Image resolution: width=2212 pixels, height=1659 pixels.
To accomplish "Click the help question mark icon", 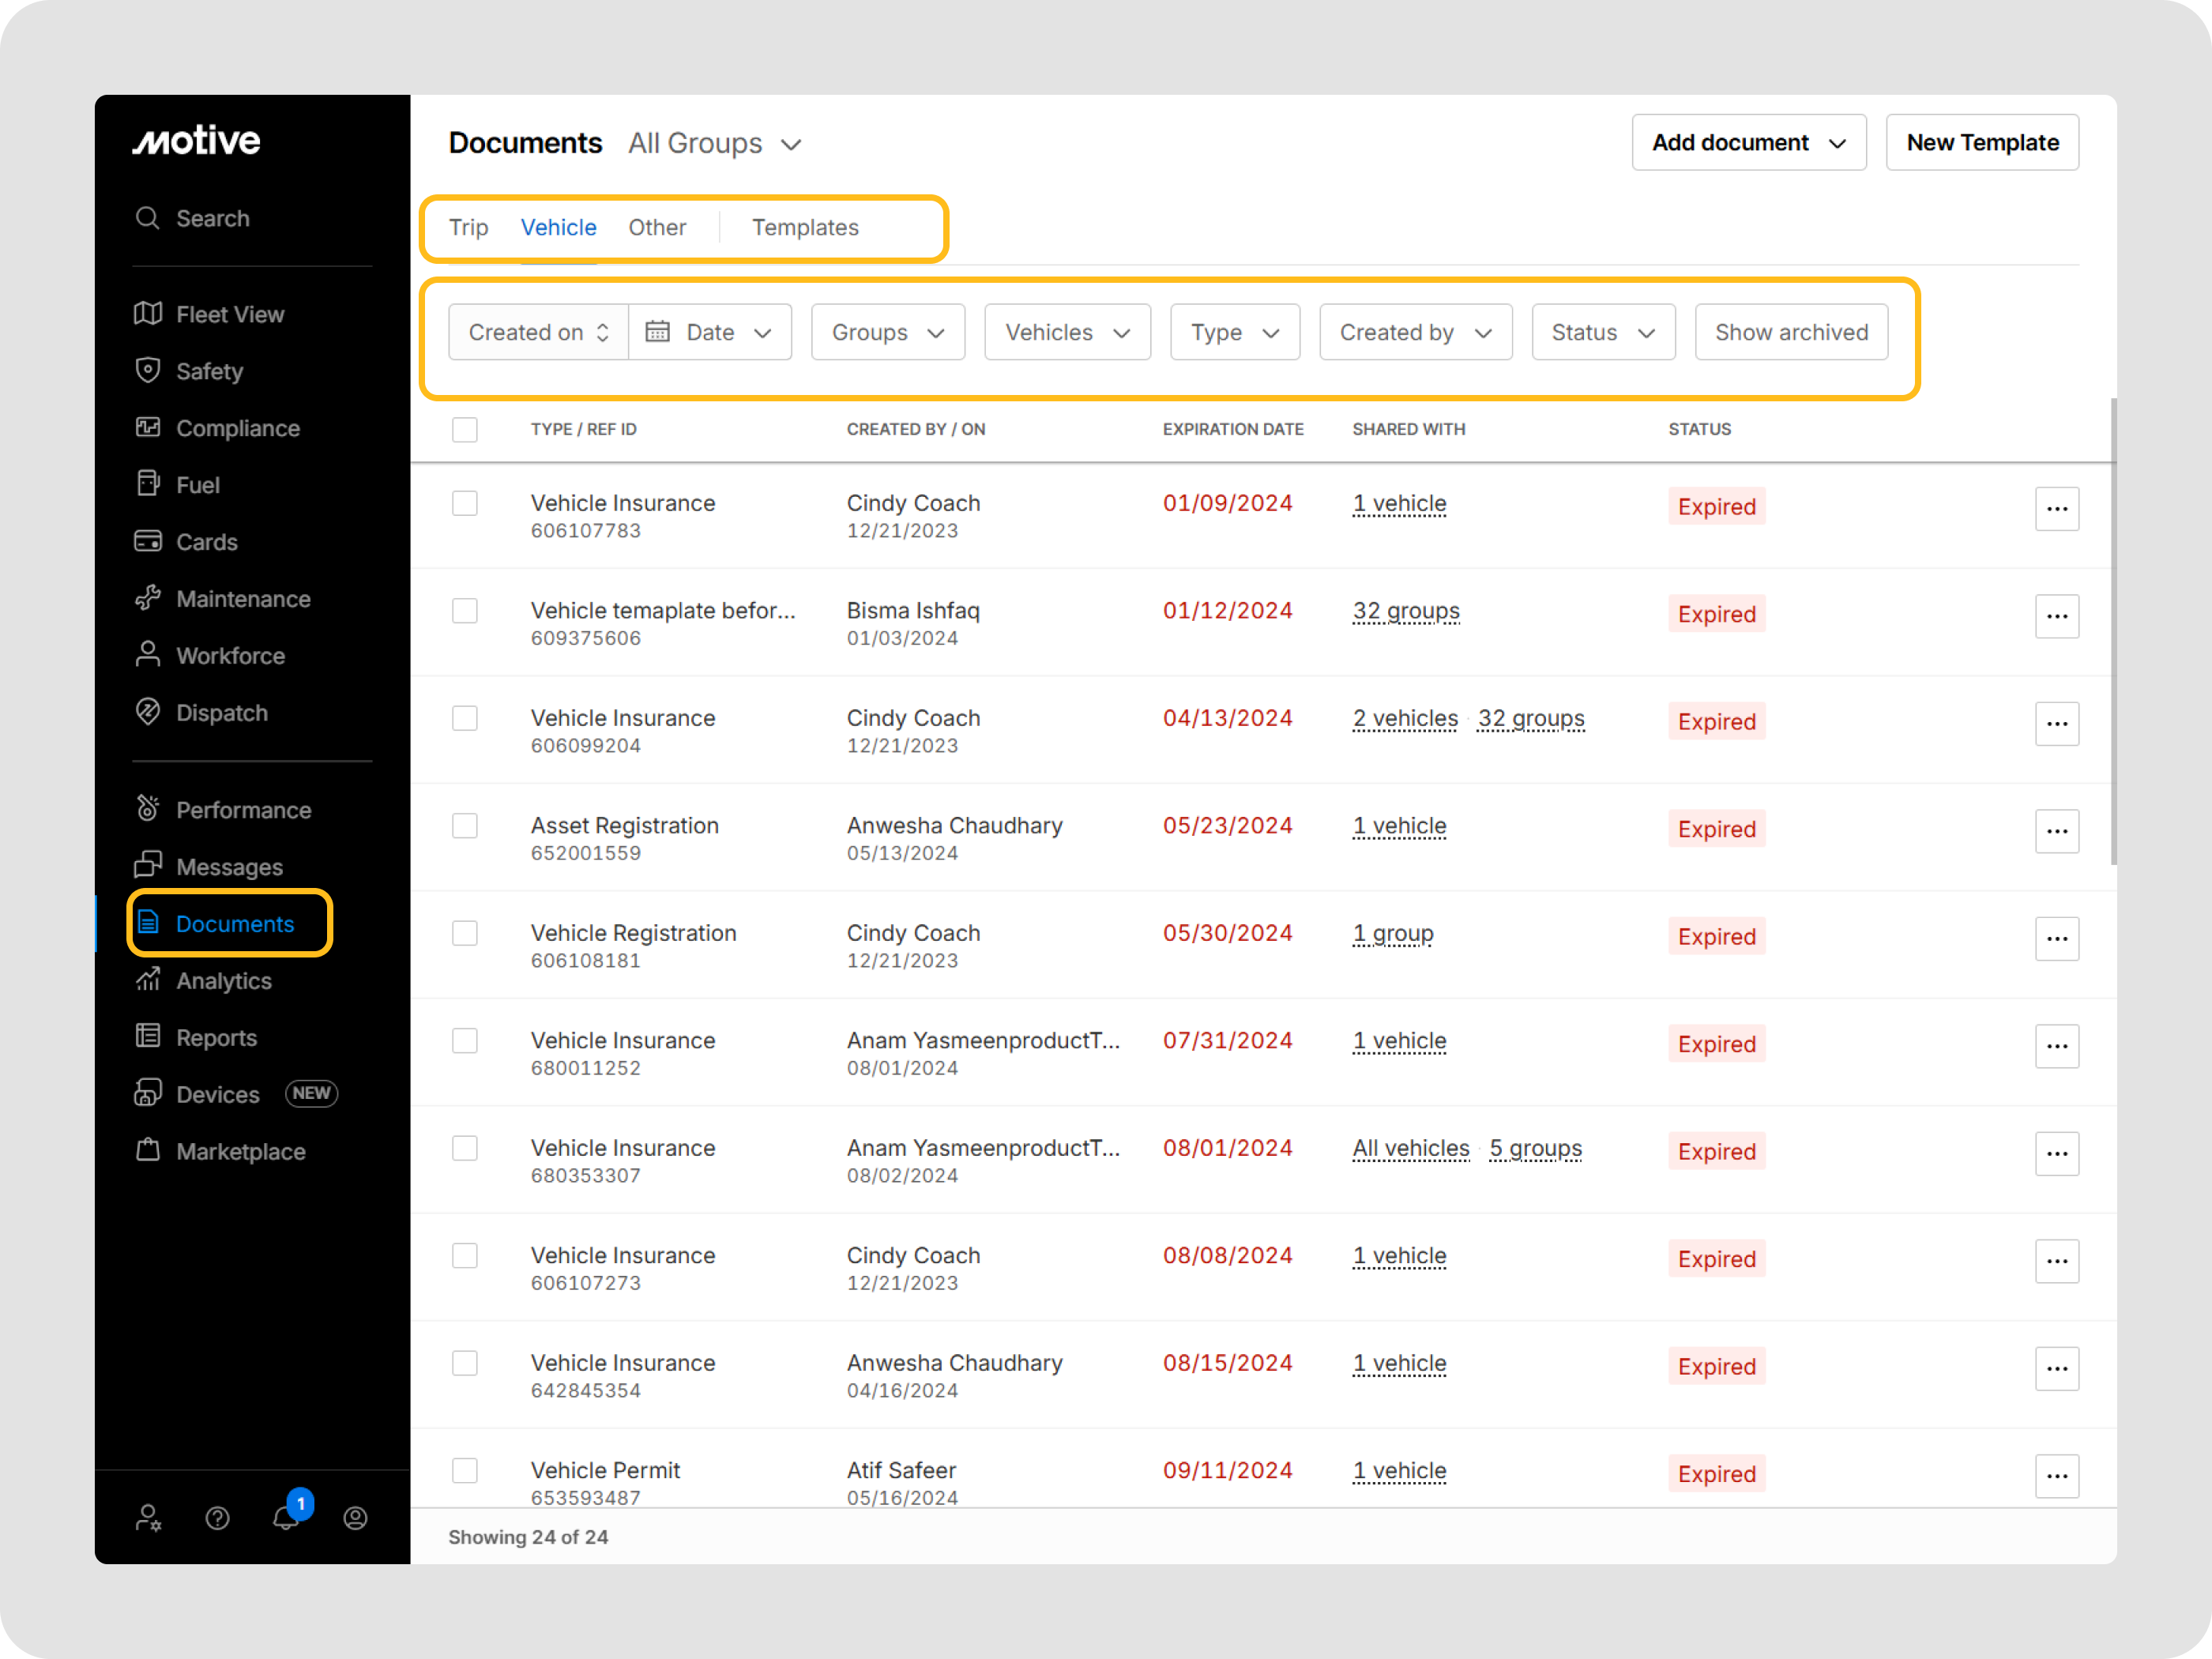I will pyautogui.click(x=217, y=1518).
